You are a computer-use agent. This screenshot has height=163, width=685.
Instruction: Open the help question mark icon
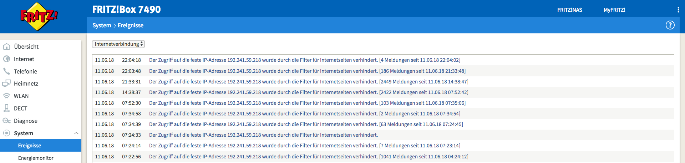(x=670, y=25)
